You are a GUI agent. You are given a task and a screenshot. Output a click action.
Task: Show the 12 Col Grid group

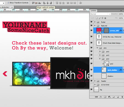pos(91,84)
